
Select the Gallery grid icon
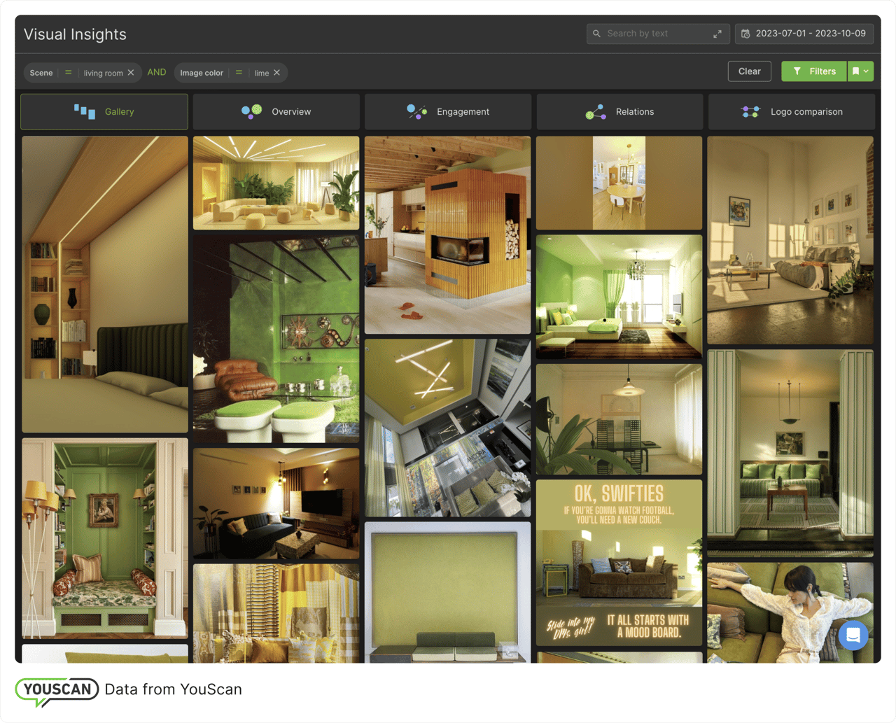tap(85, 111)
